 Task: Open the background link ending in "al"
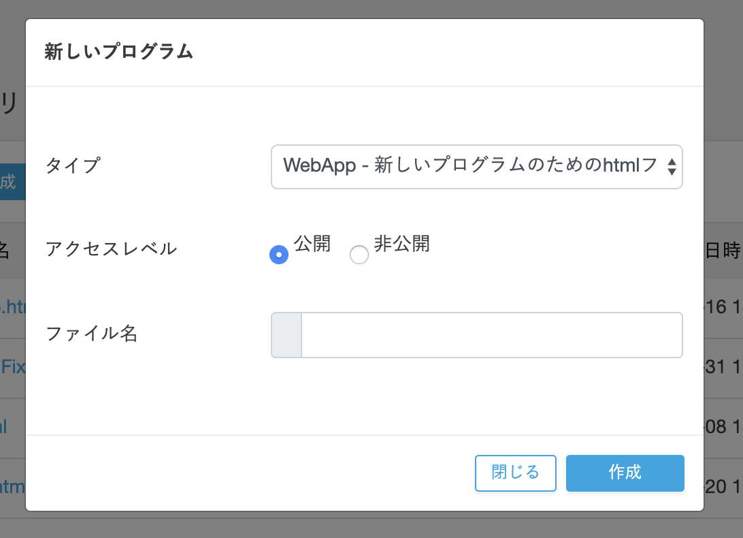point(3,427)
